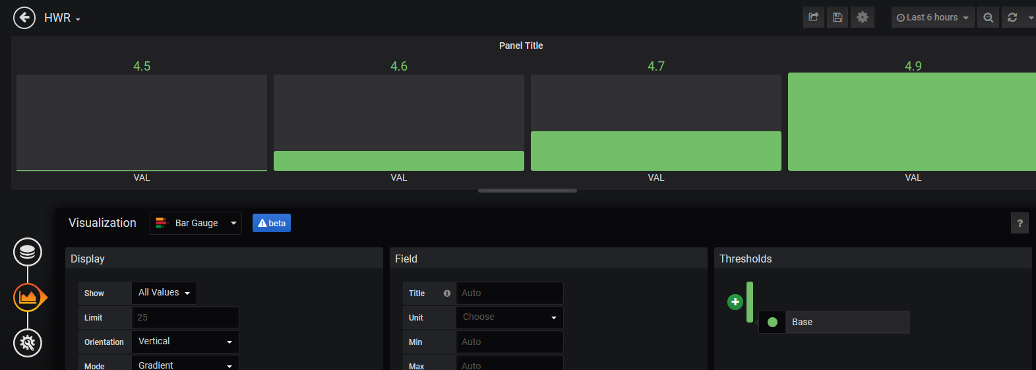Click the bar gauge with value 4.9
Viewport: 1036px width, 370px height.
[912, 122]
